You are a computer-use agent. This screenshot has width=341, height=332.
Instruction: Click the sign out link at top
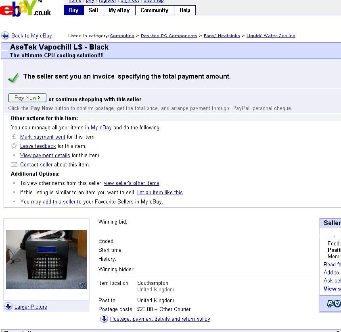(130, 1)
